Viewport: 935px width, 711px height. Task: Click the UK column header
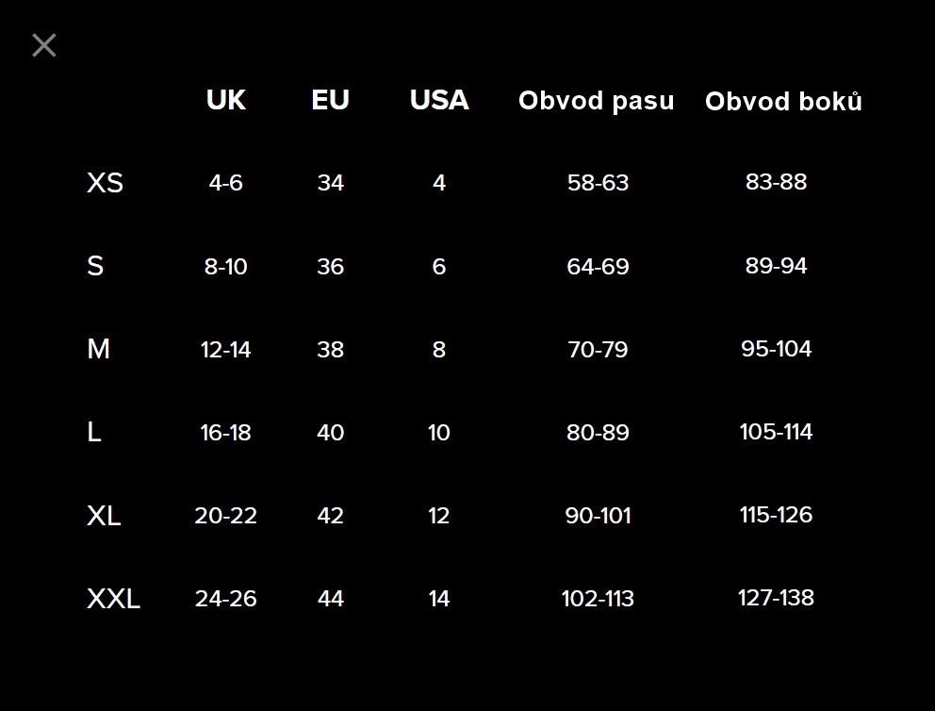point(226,100)
